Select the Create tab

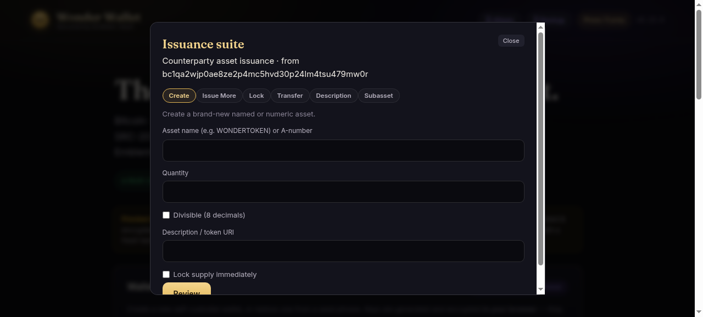(x=179, y=96)
